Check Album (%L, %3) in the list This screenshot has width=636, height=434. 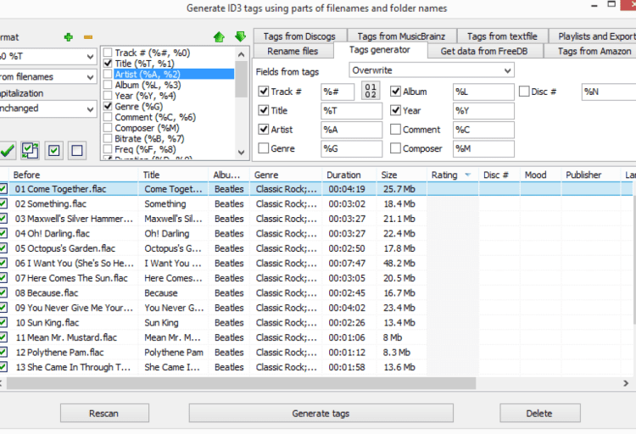(108, 85)
